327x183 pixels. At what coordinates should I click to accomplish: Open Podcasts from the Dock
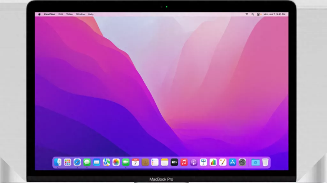tap(194, 162)
